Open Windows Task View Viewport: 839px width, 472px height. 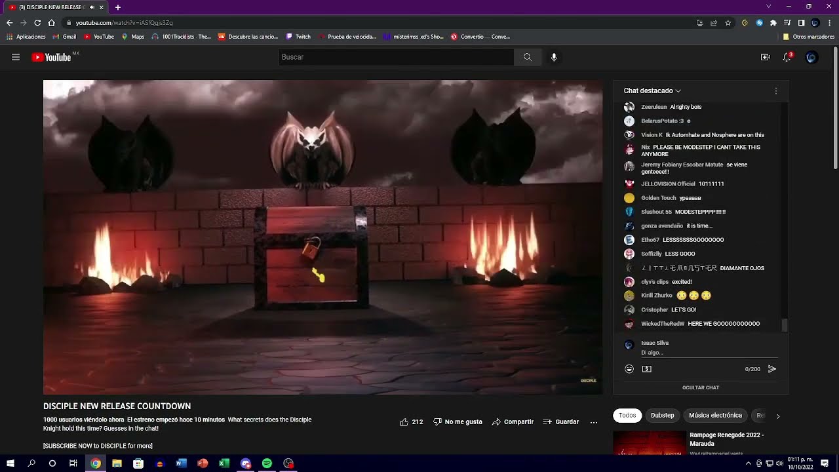(x=73, y=463)
